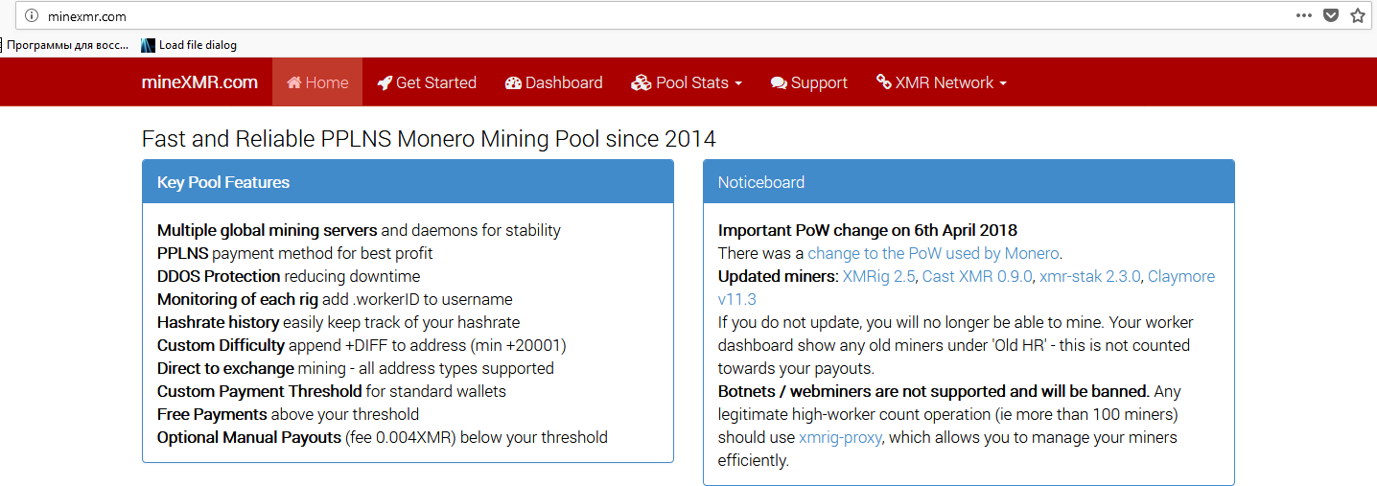
Task: Click the Dashboard gauge icon
Action: 513,82
